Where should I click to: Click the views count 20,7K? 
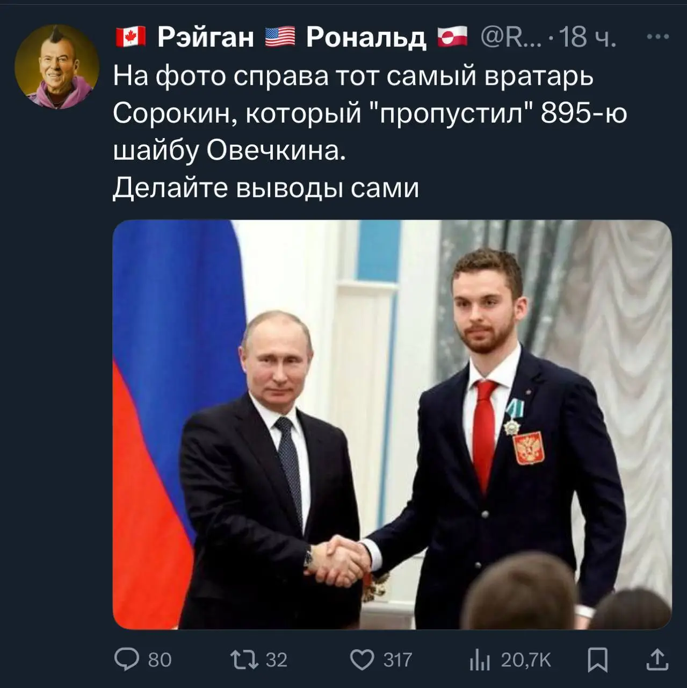tap(525, 660)
